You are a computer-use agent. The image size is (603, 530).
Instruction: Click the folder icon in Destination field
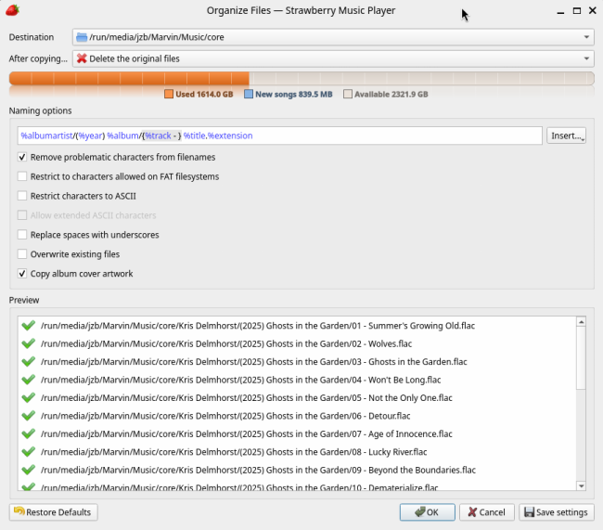(82, 37)
